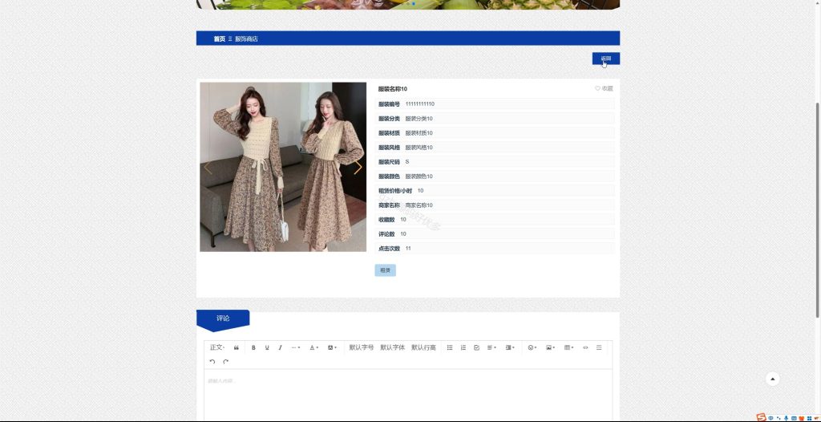
Task: Click into the comment text area
Action: click(408, 394)
